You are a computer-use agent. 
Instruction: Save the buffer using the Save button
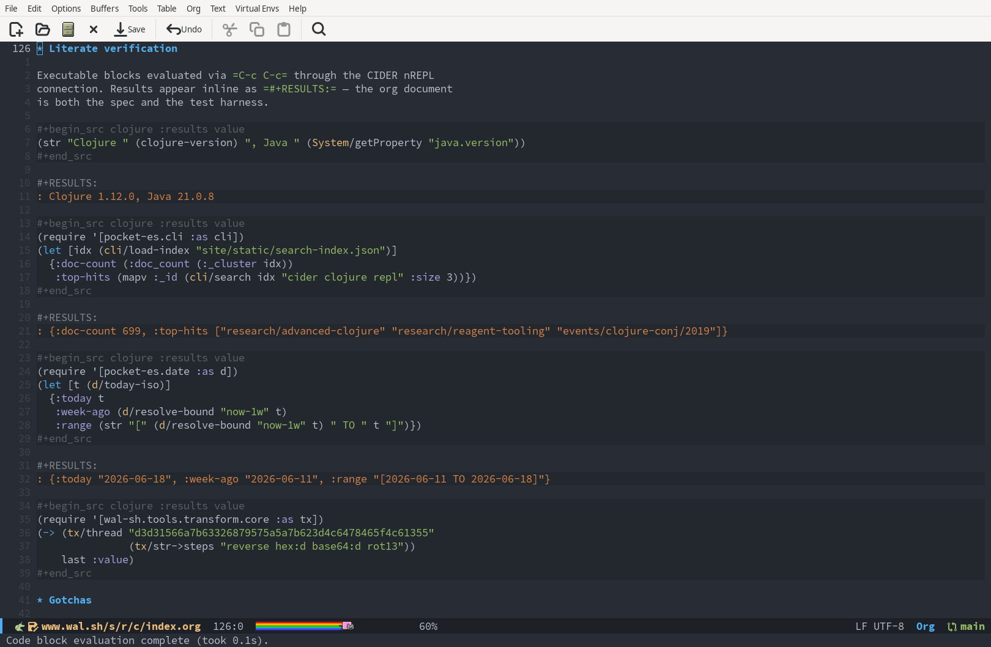coord(130,29)
